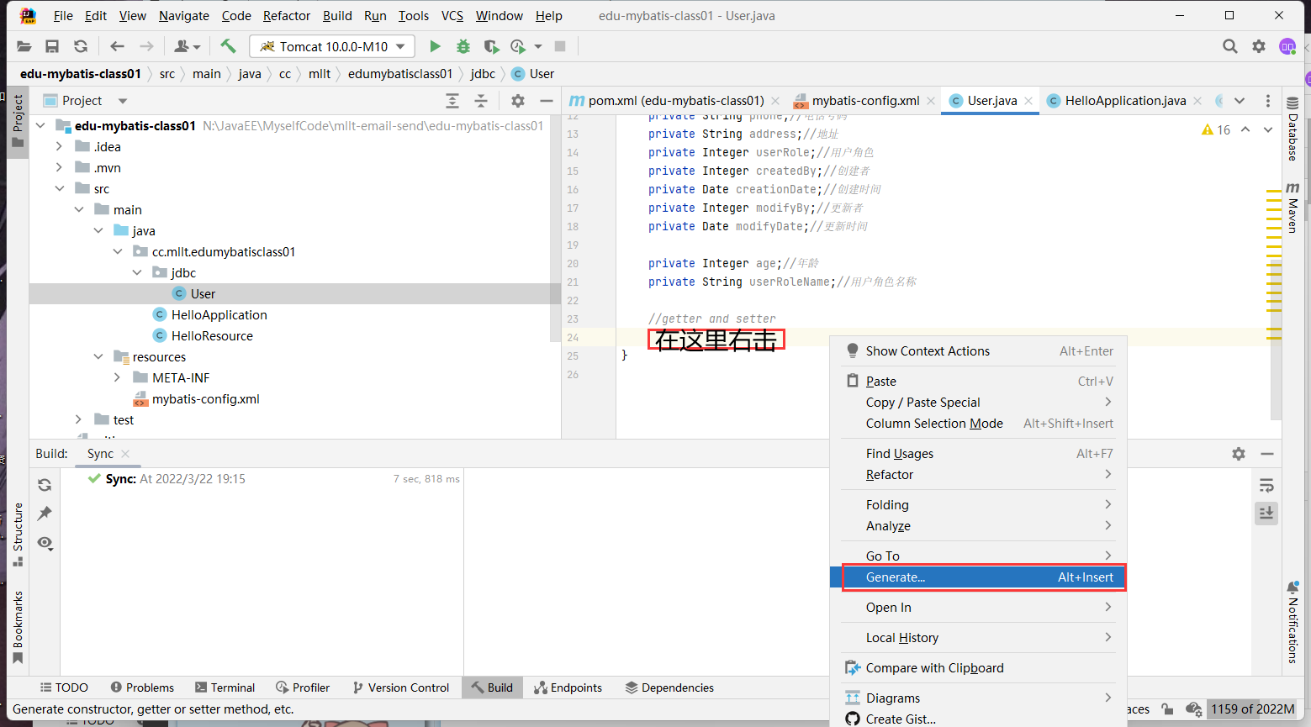Open Tomcat 10.0.0-M10 run configuration dropdown
Screen dimensions: 1311x727
click(332, 46)
